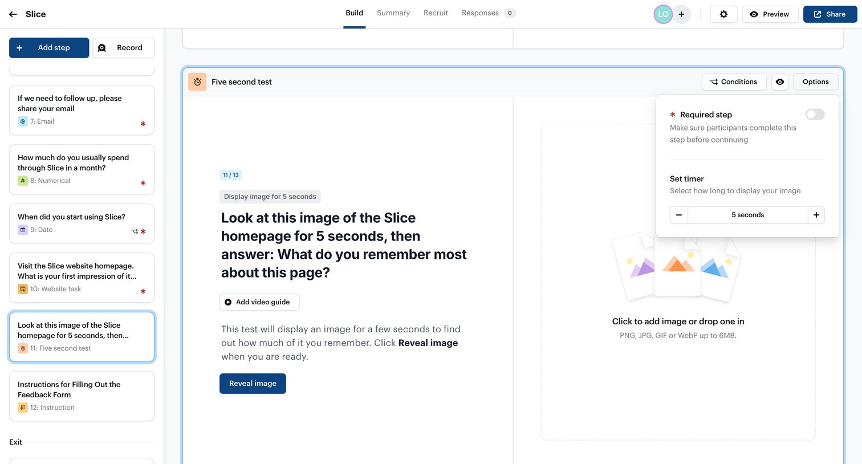Click to add image in the drop zone
The width and height of the screenshot is (862, 464).
pos(678,282)
